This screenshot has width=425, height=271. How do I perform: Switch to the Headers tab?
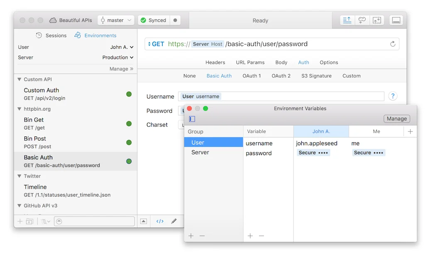(215, 62)
